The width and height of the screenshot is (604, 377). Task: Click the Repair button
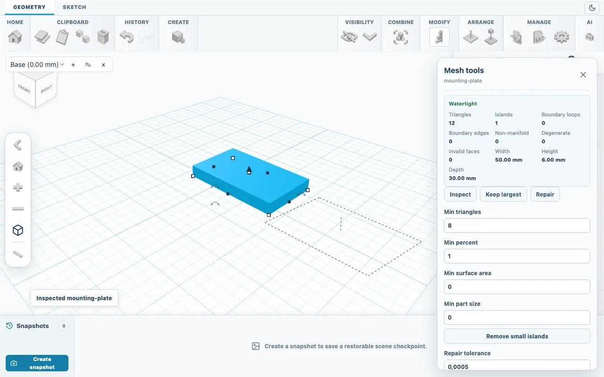(x=545, y=194)
